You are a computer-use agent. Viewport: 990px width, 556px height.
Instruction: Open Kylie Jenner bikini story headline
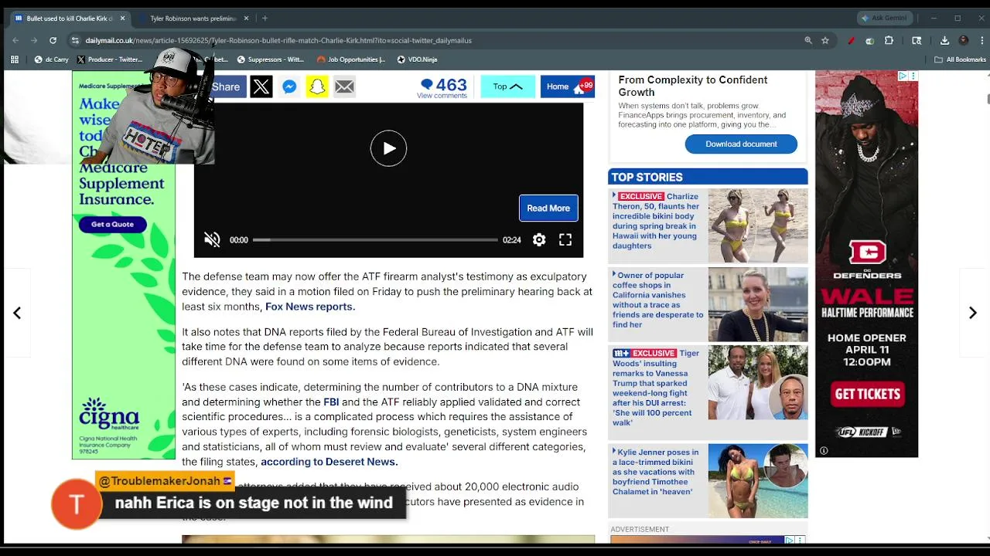(x=657, y=472)
